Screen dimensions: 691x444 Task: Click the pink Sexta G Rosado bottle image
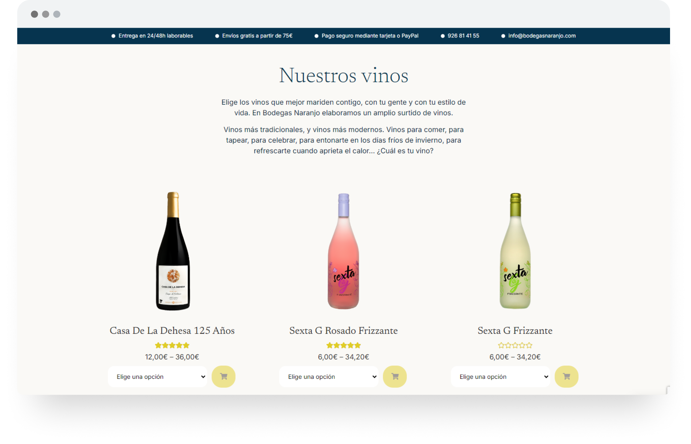pyautogui.click(x=343, y=251)
